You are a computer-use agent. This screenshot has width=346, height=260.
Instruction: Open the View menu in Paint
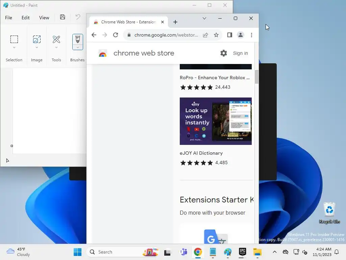tap(44, 18)
